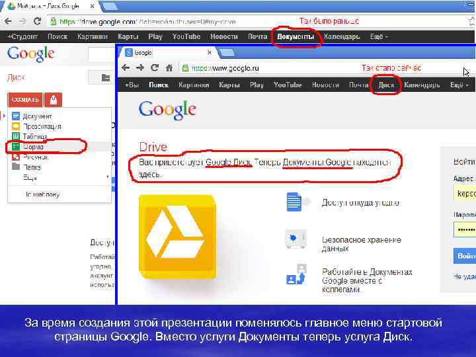This screenshot has height=357, width=476.
Task: Select Документ from the create menu
Action: 59,116
